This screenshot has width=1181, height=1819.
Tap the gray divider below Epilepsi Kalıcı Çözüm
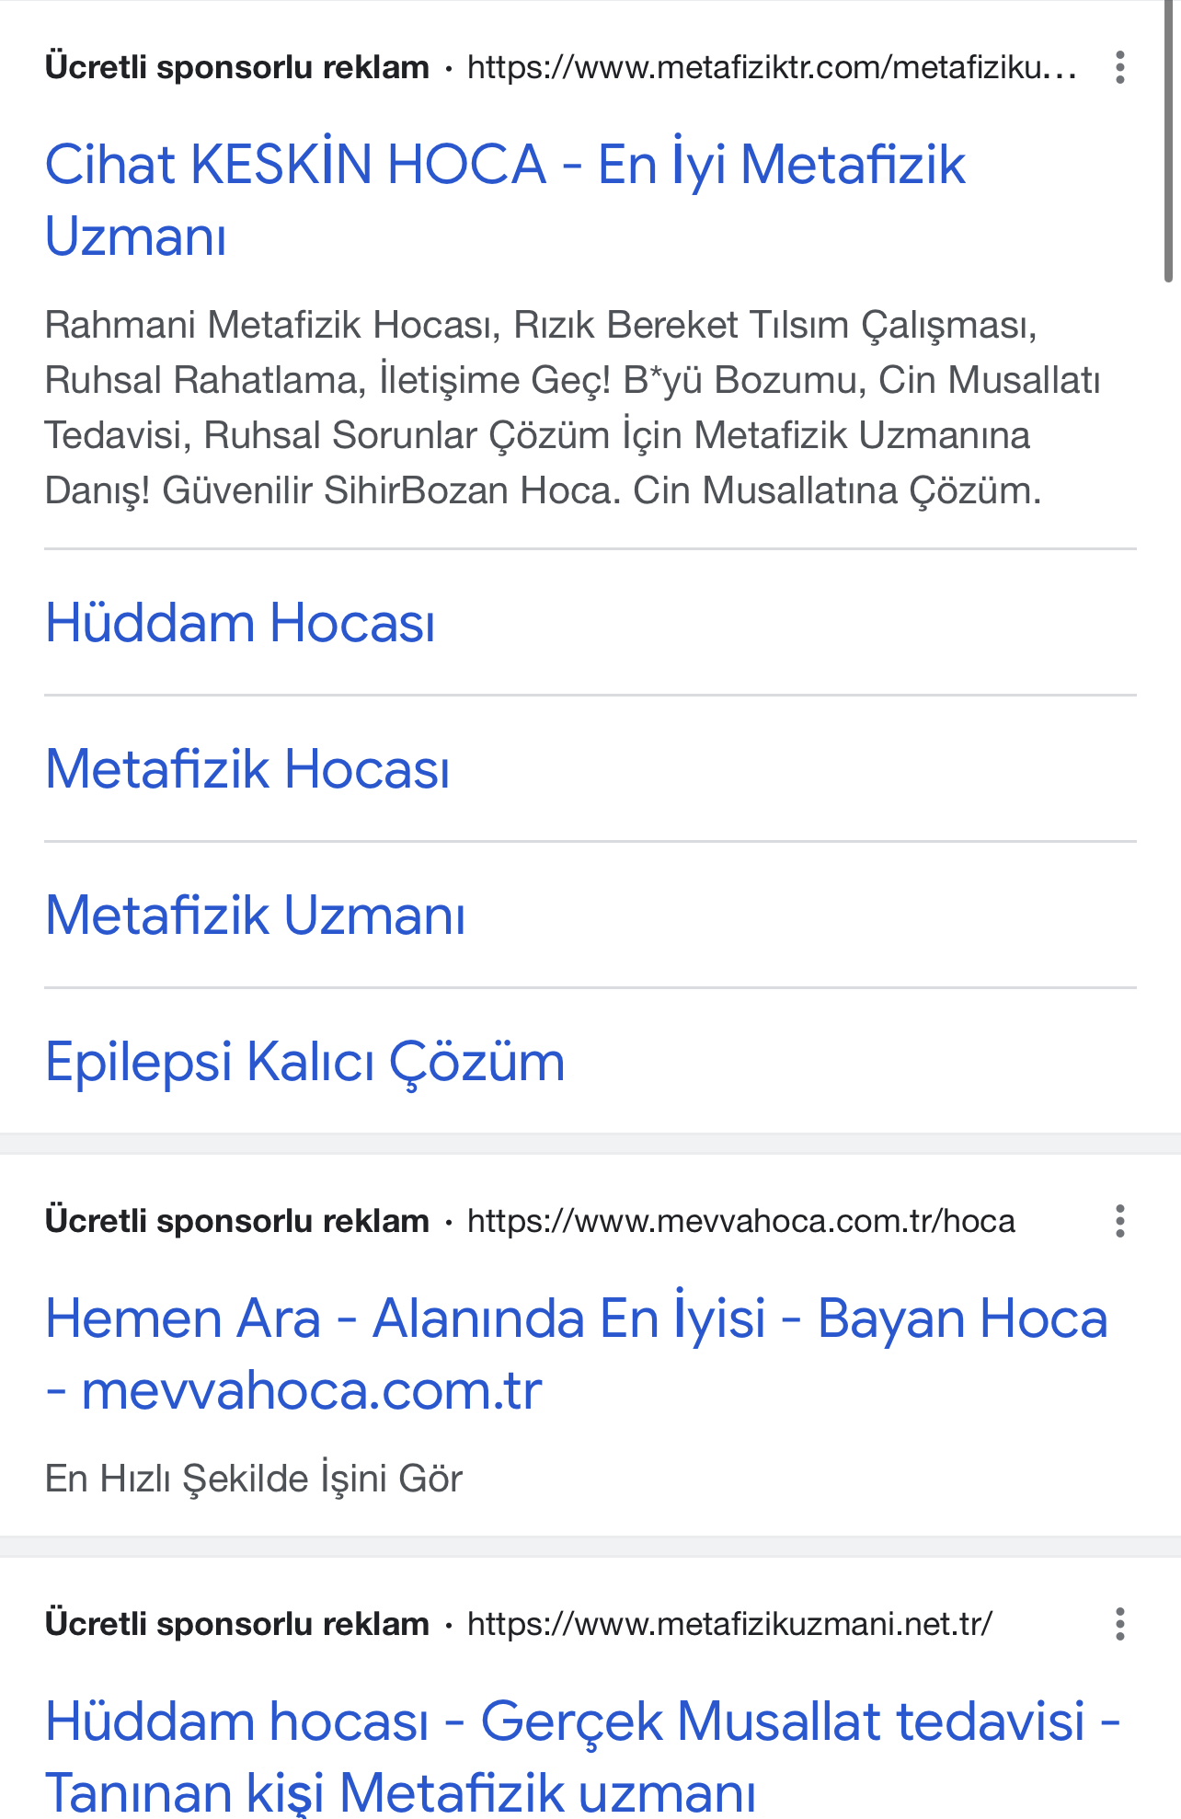(590, 1144)
